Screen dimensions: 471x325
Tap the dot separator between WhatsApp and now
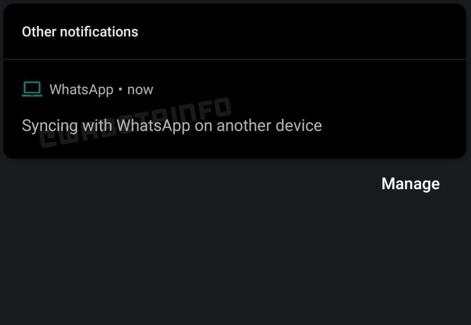(x=120, y=89)
